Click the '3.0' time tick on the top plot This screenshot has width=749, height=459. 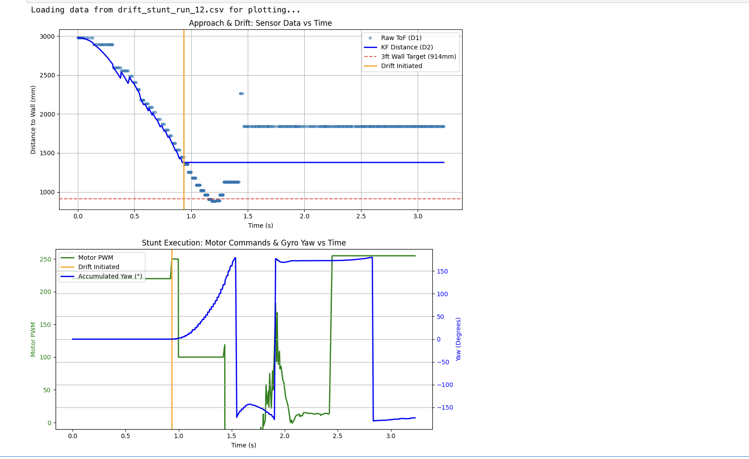tap(418, 216)
